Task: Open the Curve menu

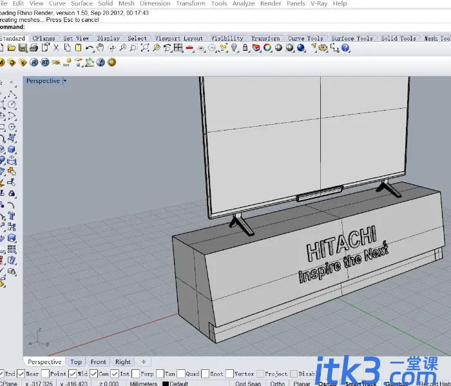Action: [x=57, y=3]
